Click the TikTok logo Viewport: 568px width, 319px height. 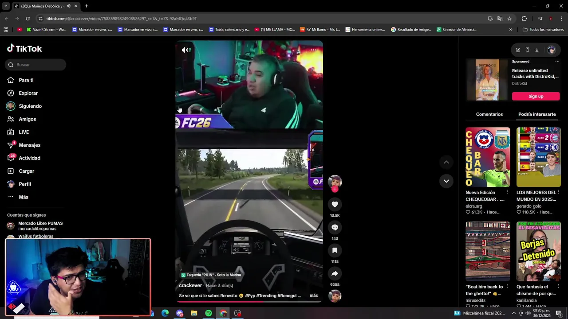pyautogui.click(x=24, y=49)
